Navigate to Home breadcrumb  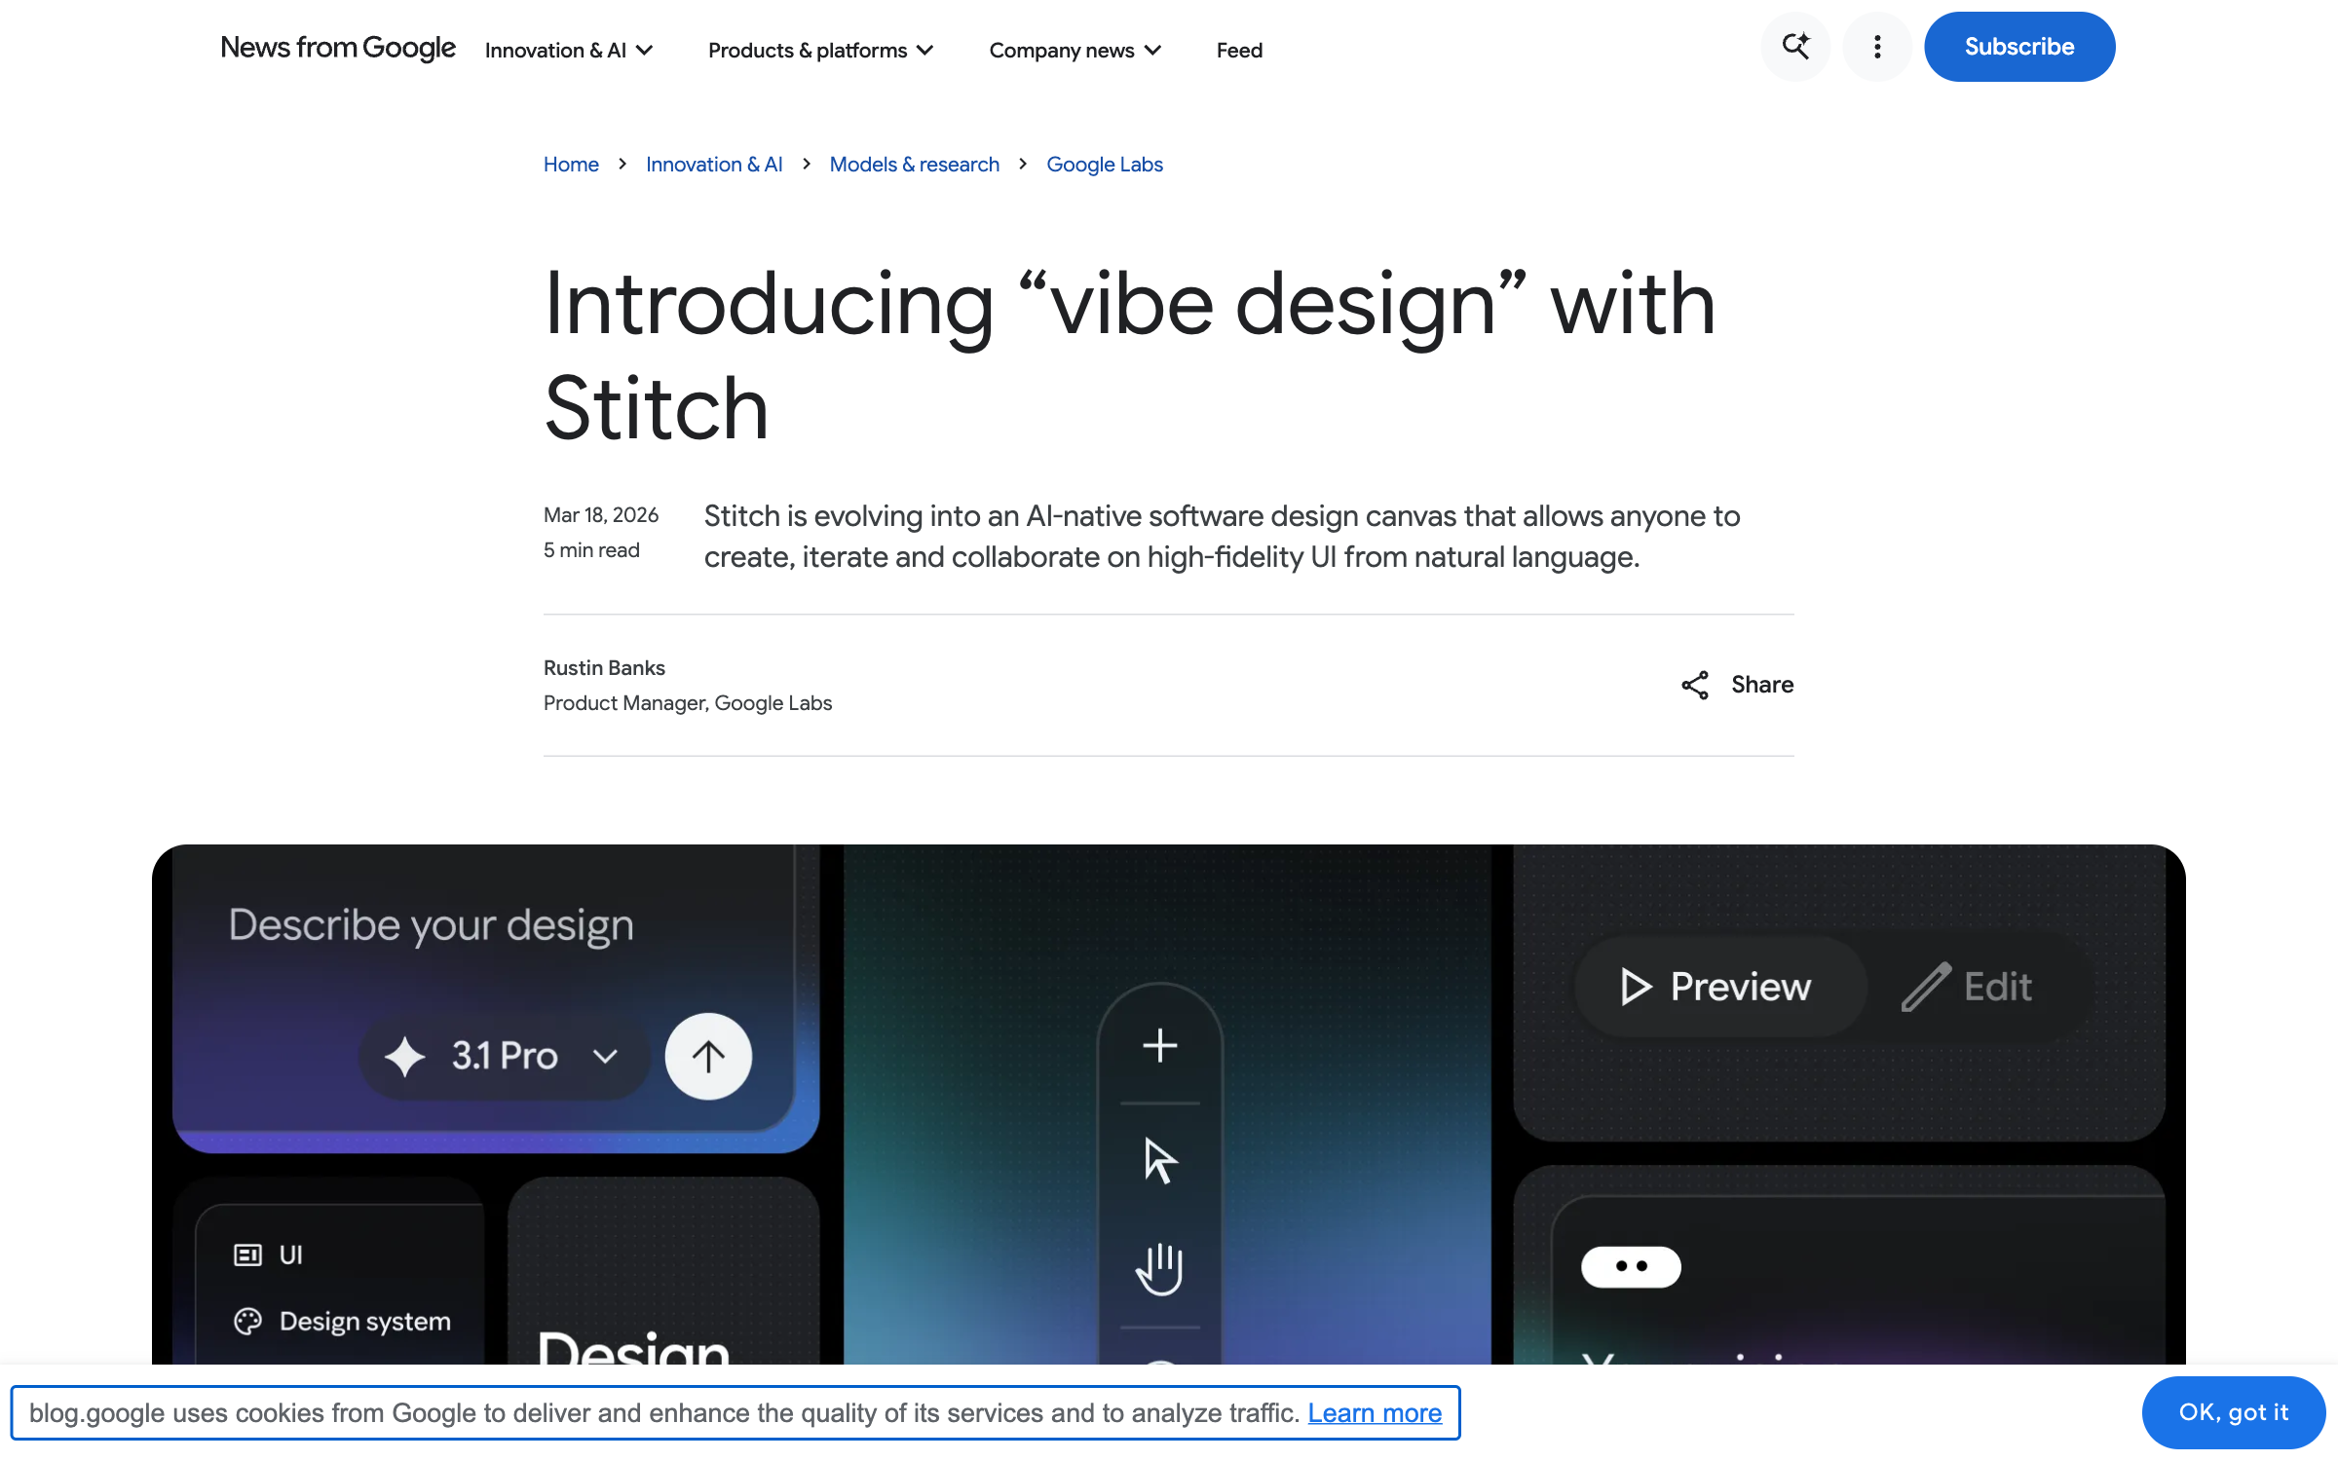[571, 165]
